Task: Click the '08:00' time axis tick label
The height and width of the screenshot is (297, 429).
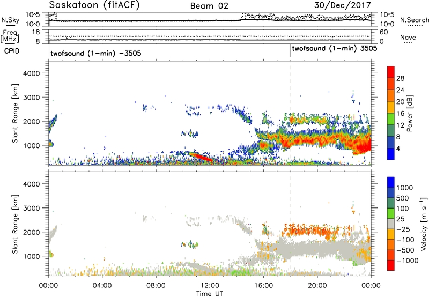Action: tap(156, 286)
